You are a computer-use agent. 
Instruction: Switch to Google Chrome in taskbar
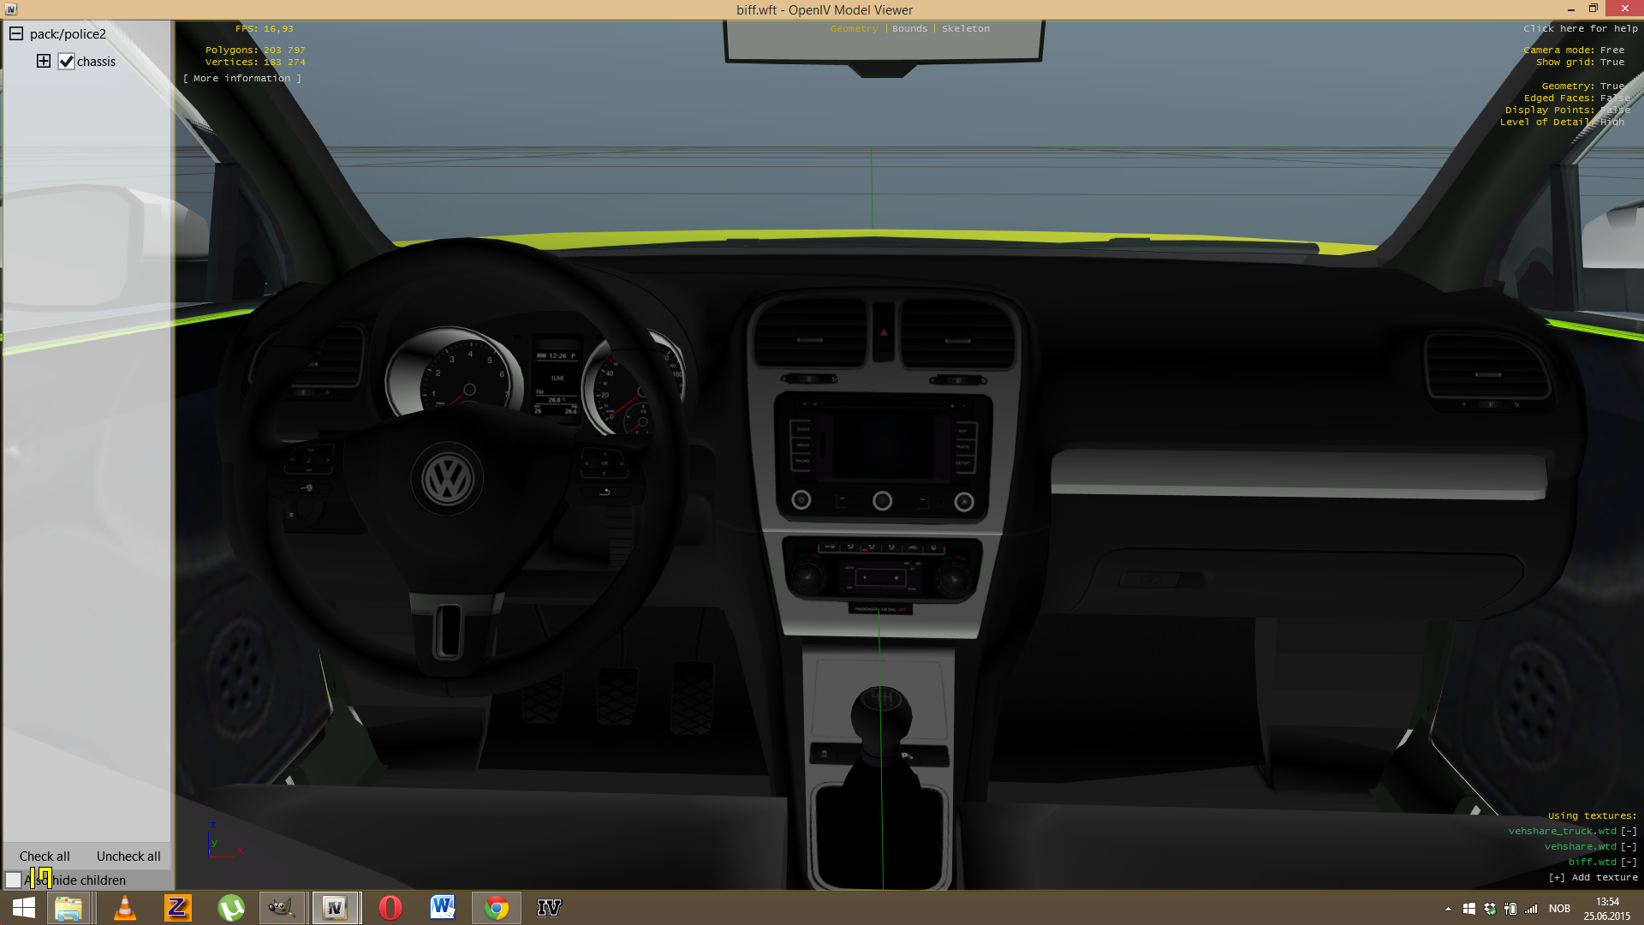click(496, 908)
